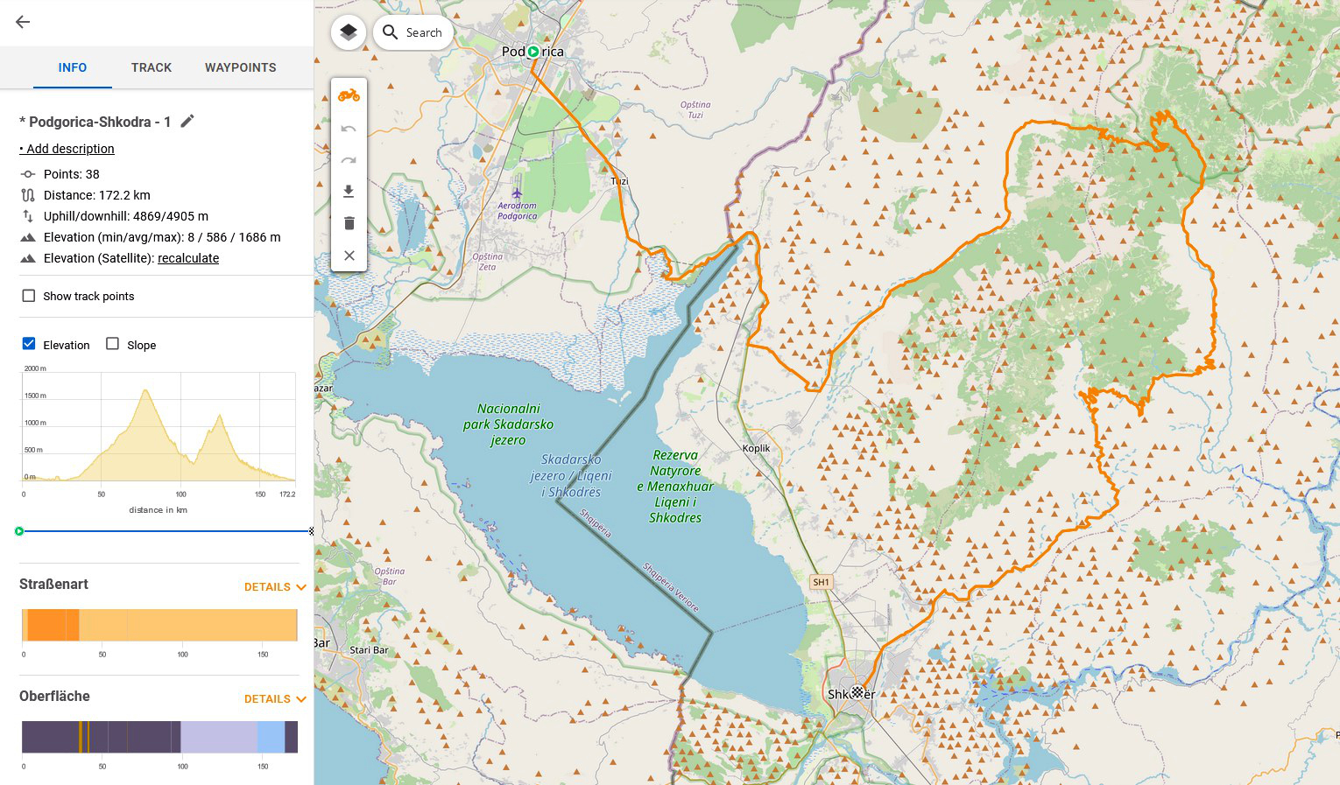Redo the route change
Viewport: 1340px width, 785px height.
tap(349, 160)
